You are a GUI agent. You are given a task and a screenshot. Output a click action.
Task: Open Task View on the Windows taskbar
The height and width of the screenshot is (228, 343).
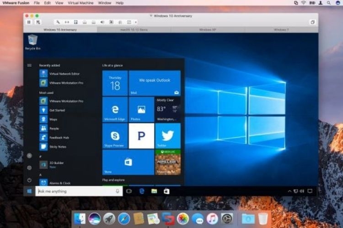129,191
